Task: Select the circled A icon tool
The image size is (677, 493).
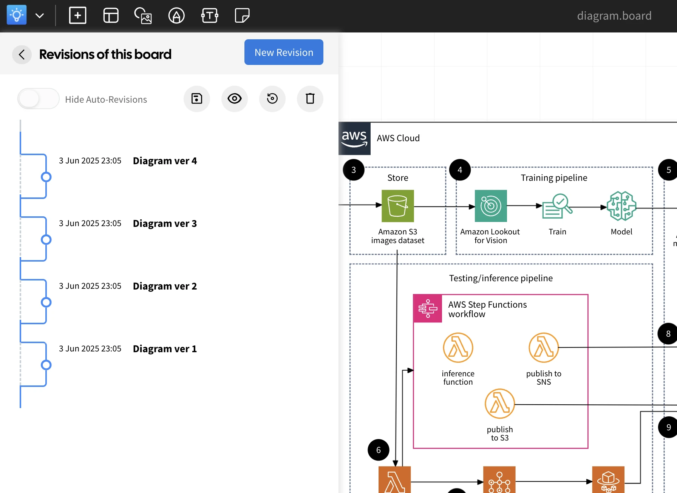Action: click(176, 15)
